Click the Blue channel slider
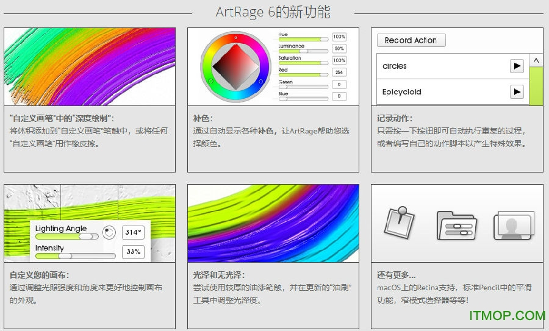The width and height of the screenshot is (549, 331). coord(303,98)
